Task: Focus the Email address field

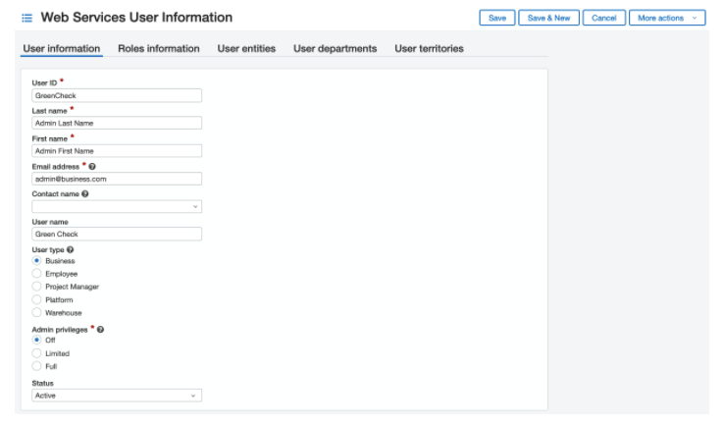Action: click(x=117, y=179)
